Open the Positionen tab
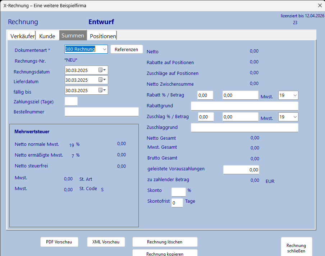This screenshot has width=325, height=256. 102,36
